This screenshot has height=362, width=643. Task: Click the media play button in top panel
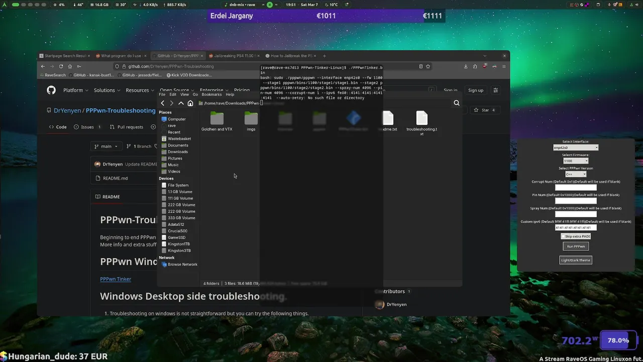[270, 5]
